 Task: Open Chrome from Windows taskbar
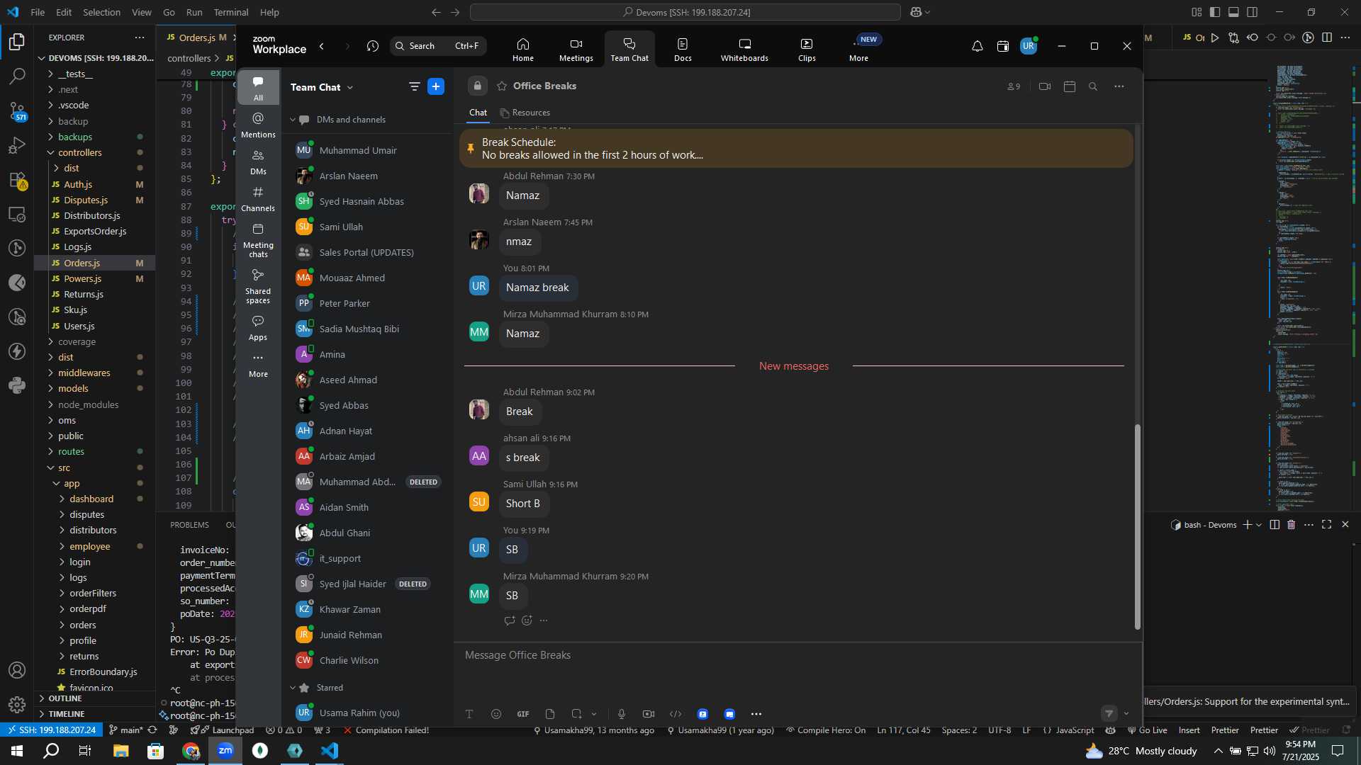click(x=191, y=751)
